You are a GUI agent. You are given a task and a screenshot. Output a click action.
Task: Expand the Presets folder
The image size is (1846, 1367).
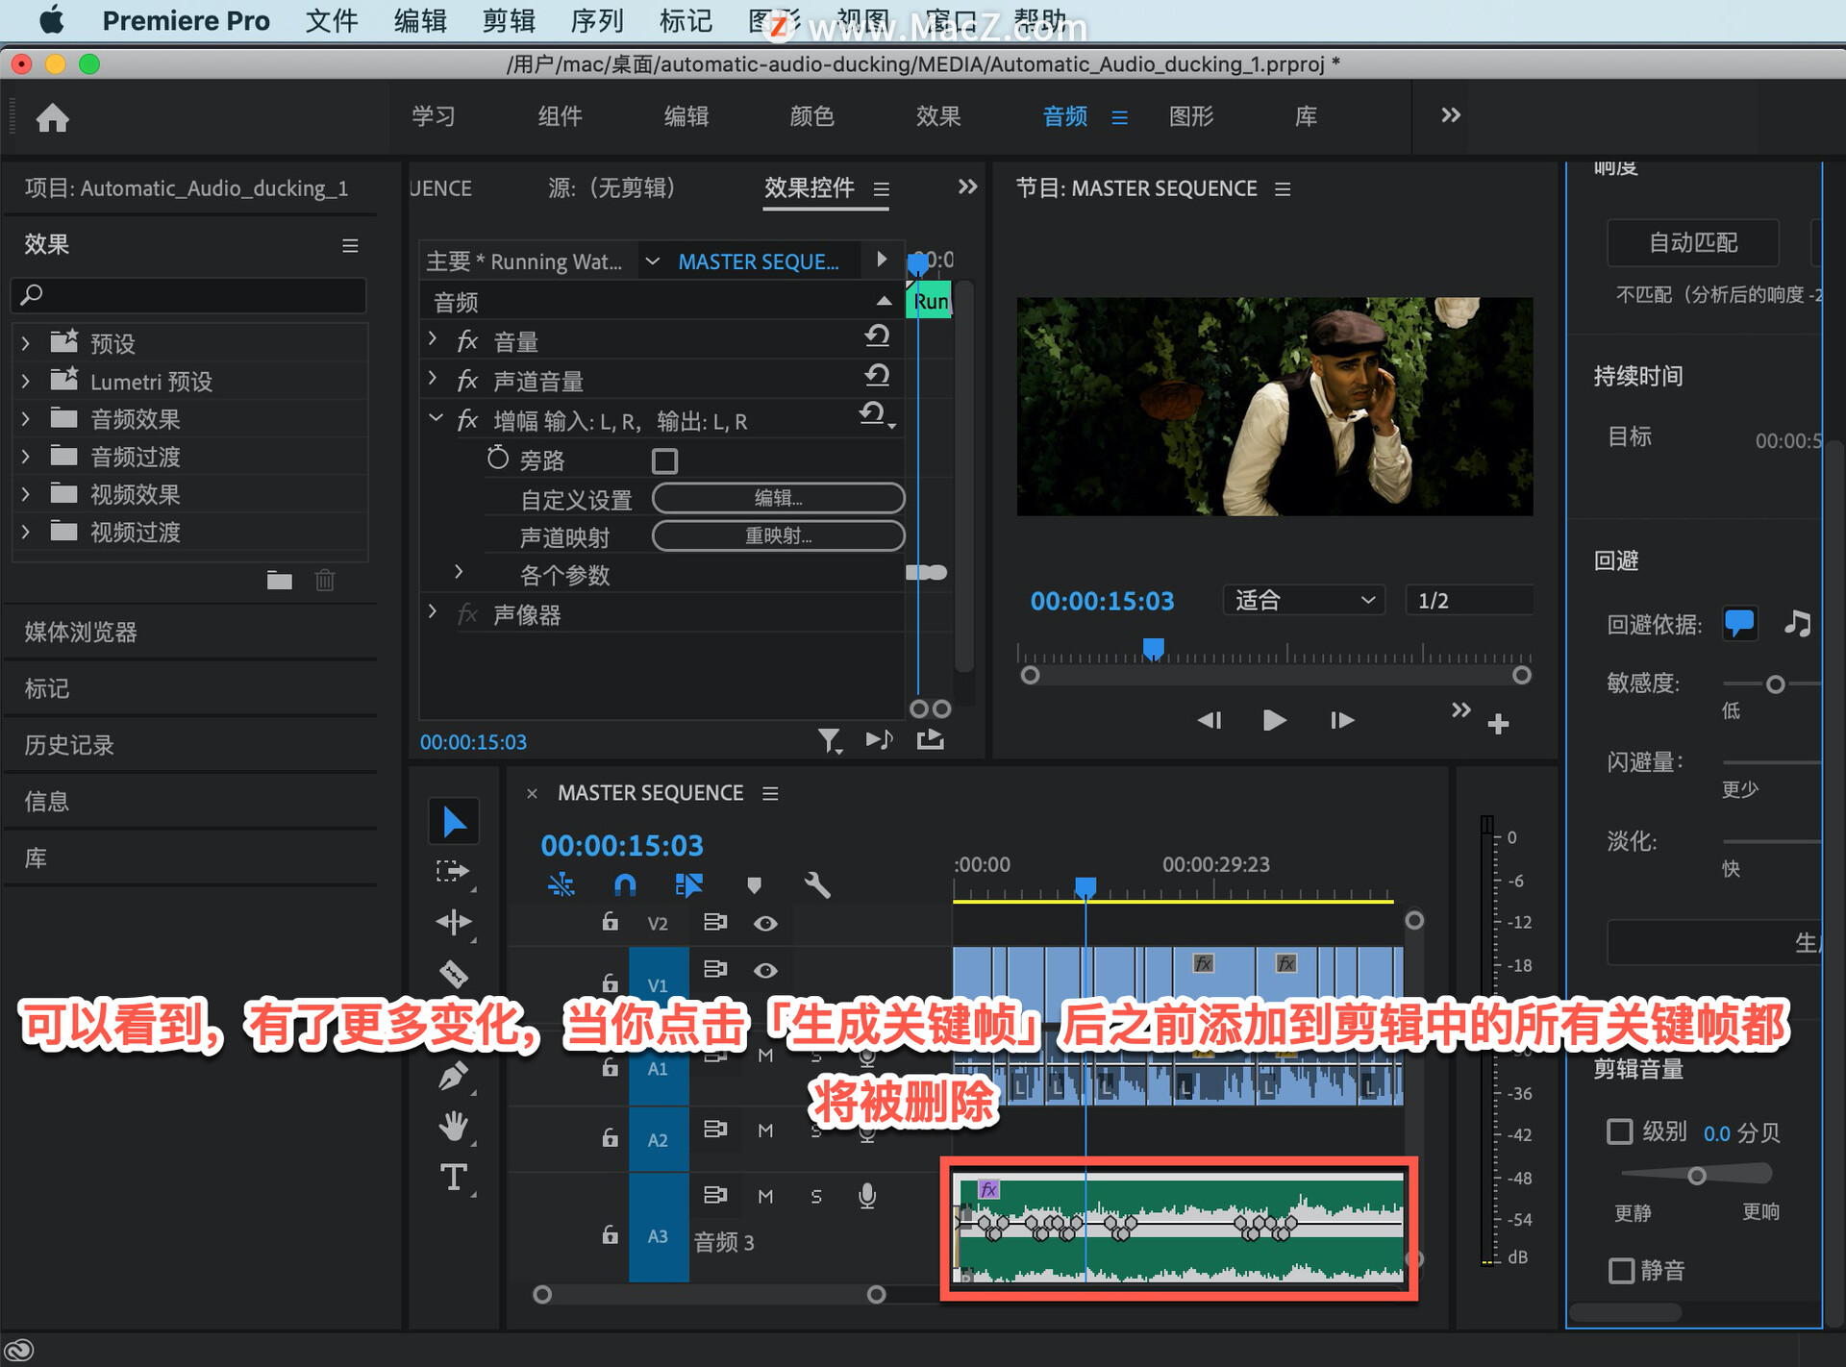pyautogui.click(x=26, y=342)
